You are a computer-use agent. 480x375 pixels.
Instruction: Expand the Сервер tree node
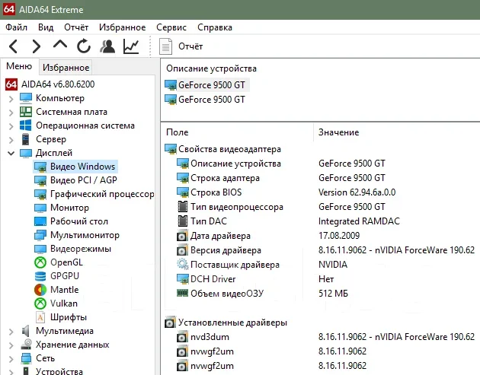point(11,140)
